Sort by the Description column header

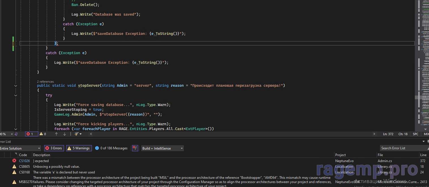[x=42, y=155]
